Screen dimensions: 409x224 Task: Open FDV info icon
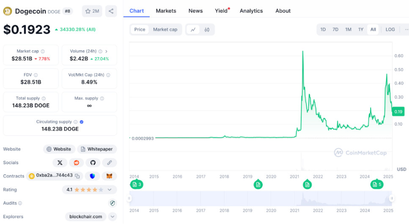tap(36, 75)
